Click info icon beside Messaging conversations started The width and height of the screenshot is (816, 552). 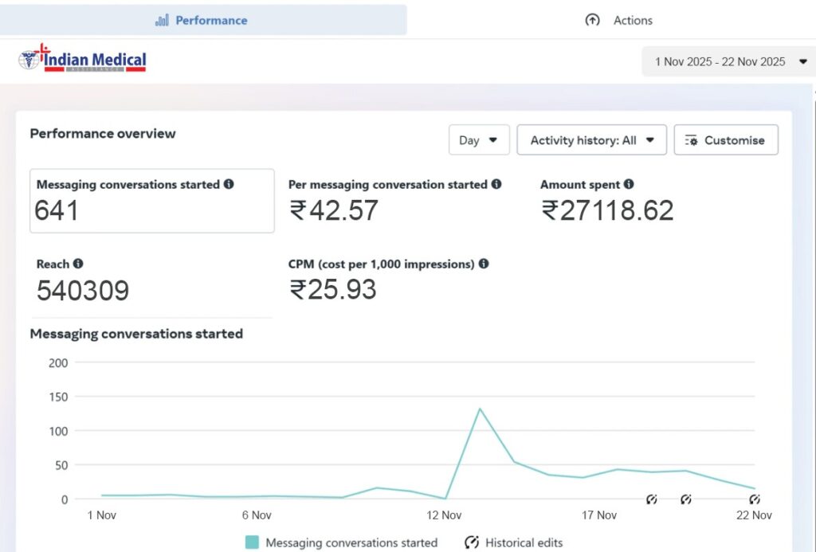pyautogui.click(x=229, y=185)
